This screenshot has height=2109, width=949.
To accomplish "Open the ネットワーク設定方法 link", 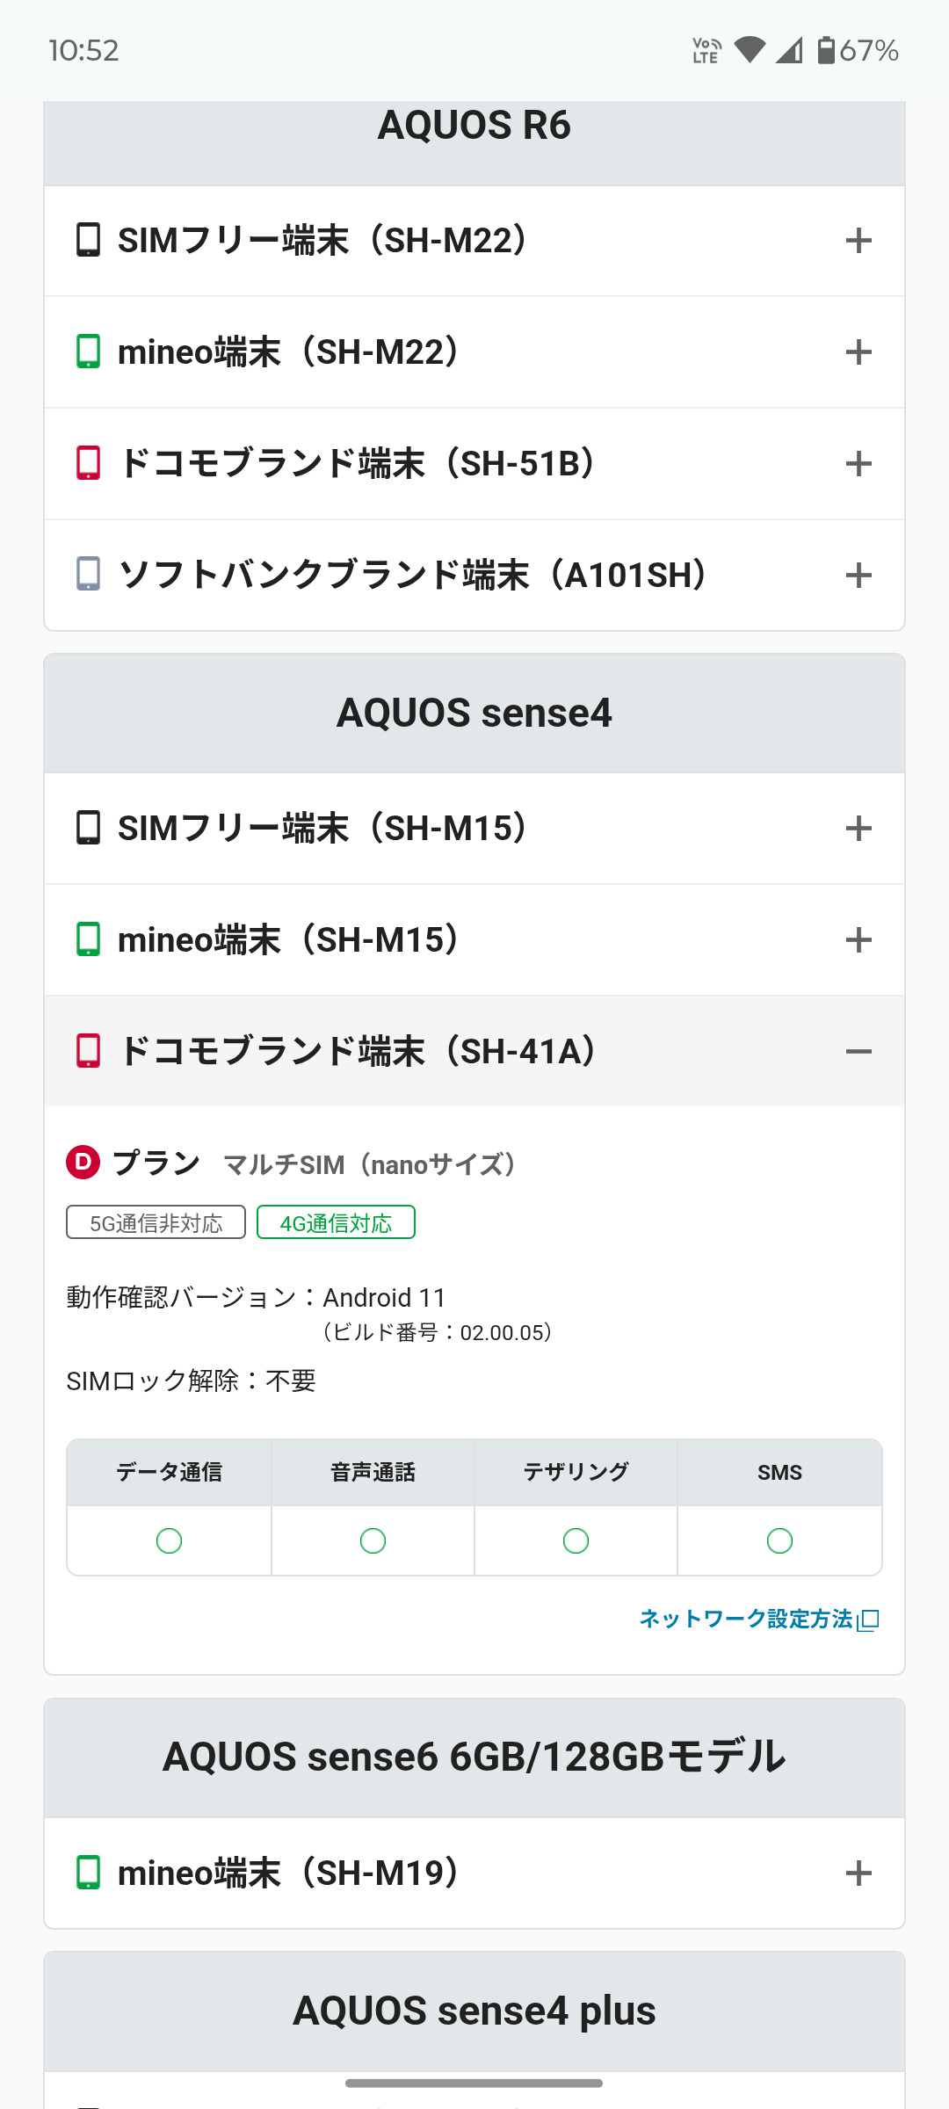I will [745, 1619].
